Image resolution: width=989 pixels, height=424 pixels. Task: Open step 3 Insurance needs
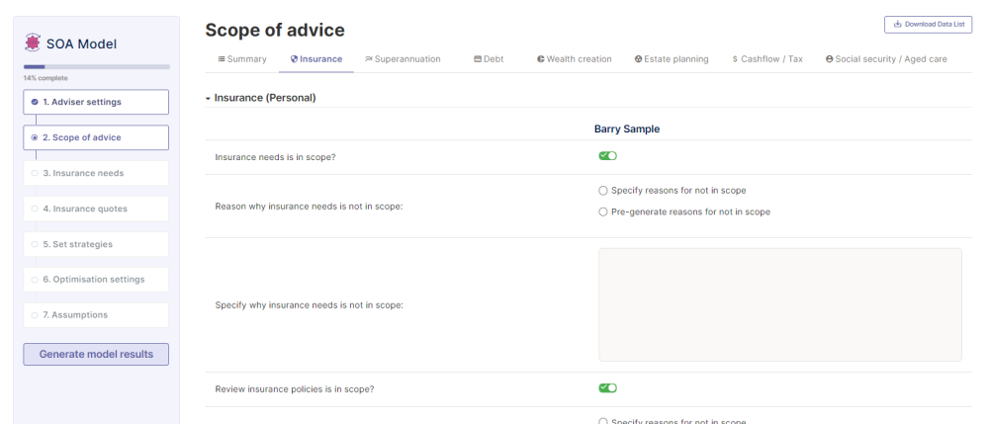click(96, 173)
